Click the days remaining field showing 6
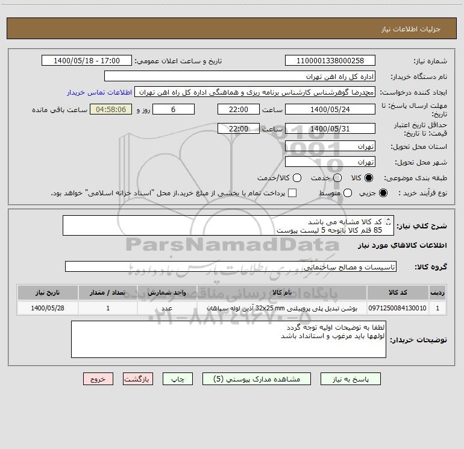The image size is (464, 449). [x=174, y=109]
